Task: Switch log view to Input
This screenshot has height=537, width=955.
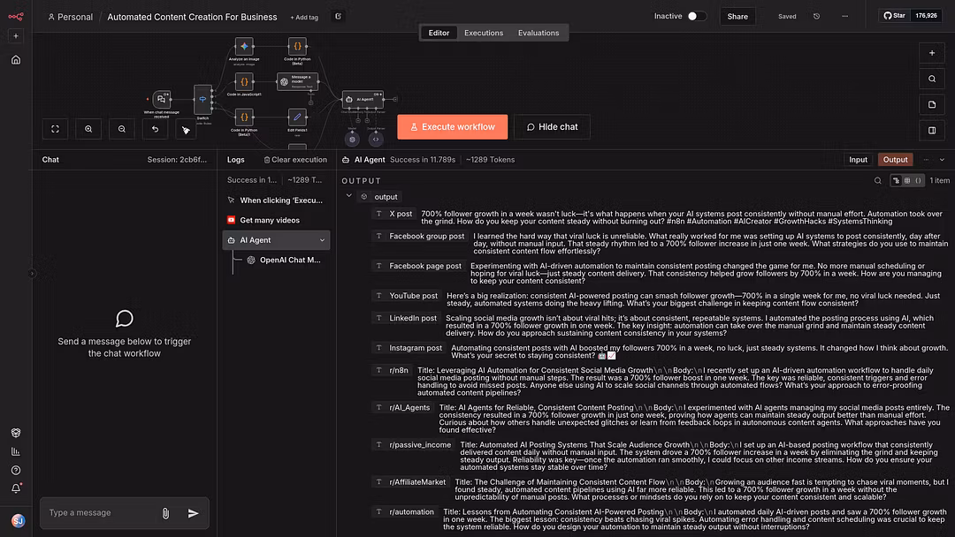Action: click(x=858, y=159)
